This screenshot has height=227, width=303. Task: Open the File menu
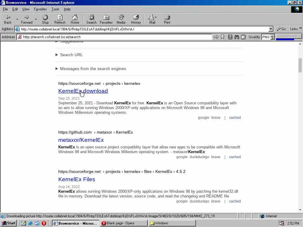[x=5, y=9]
